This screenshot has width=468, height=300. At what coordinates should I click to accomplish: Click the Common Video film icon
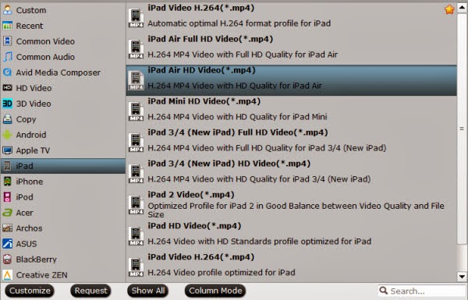(7, 41)
